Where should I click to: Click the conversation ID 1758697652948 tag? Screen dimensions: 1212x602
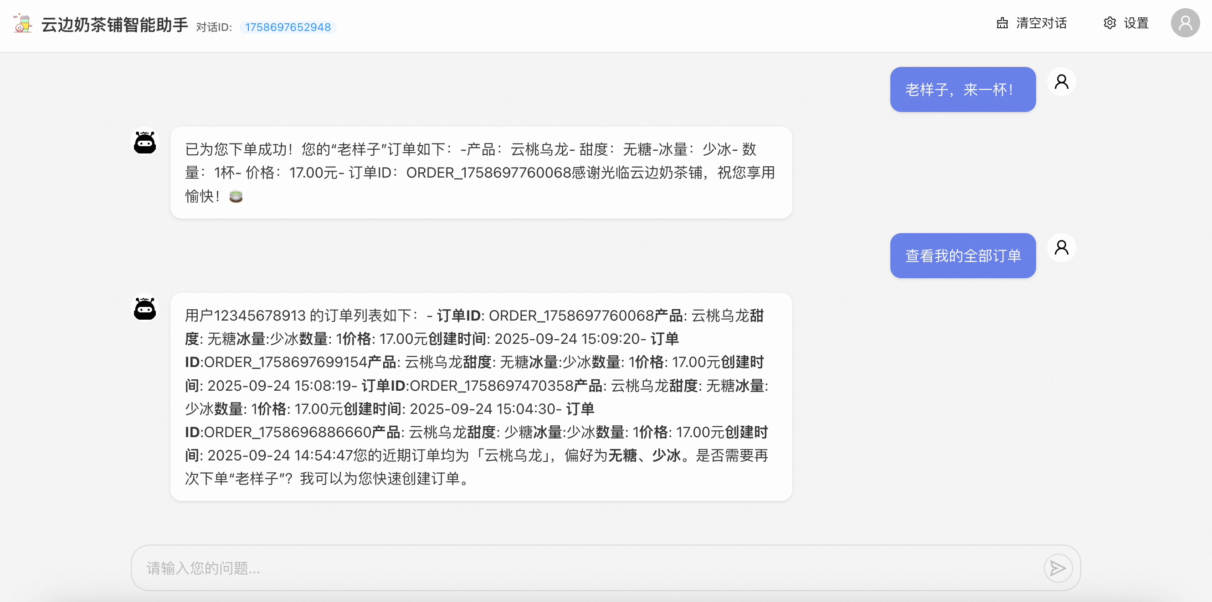(x=288, y=27)
